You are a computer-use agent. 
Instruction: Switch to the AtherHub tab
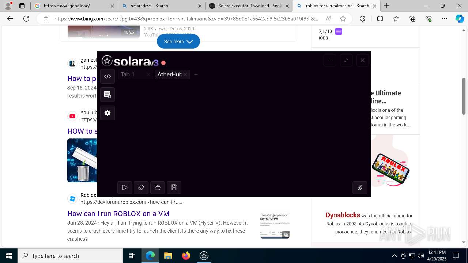coord(169,75)
